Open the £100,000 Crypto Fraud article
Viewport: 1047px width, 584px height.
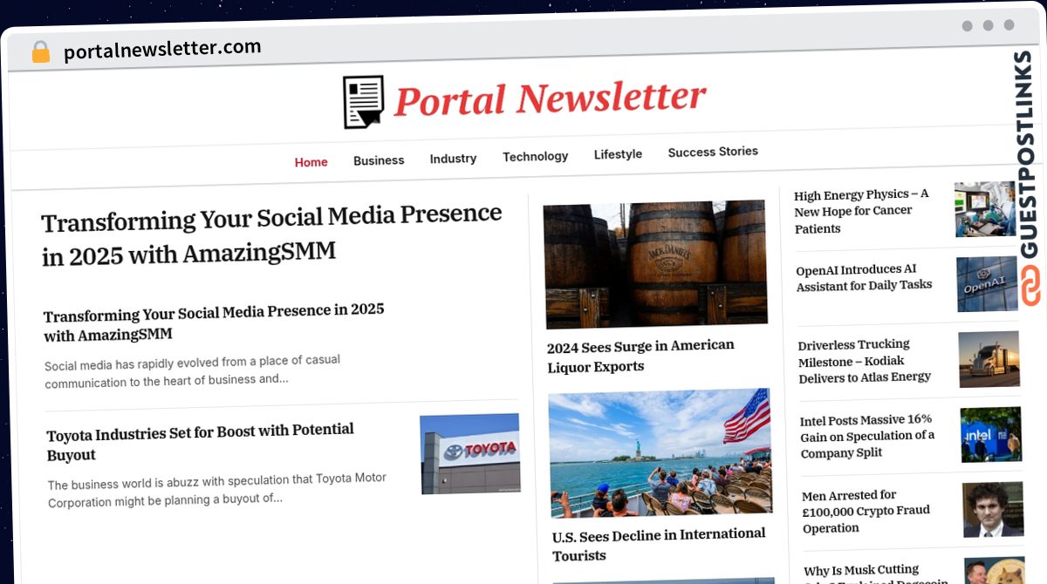pos(866,511)
